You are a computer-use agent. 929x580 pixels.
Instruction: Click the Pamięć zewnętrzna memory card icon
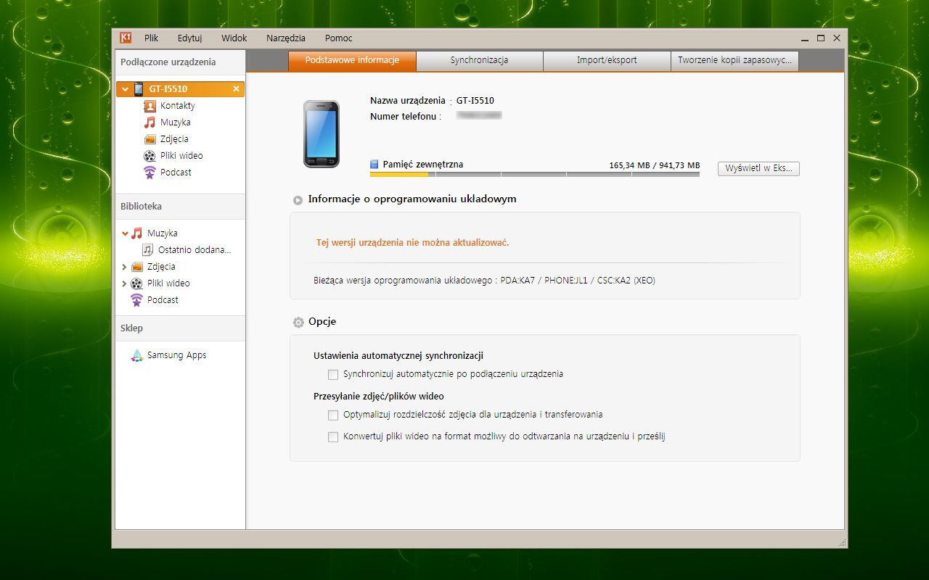[375, 165]
